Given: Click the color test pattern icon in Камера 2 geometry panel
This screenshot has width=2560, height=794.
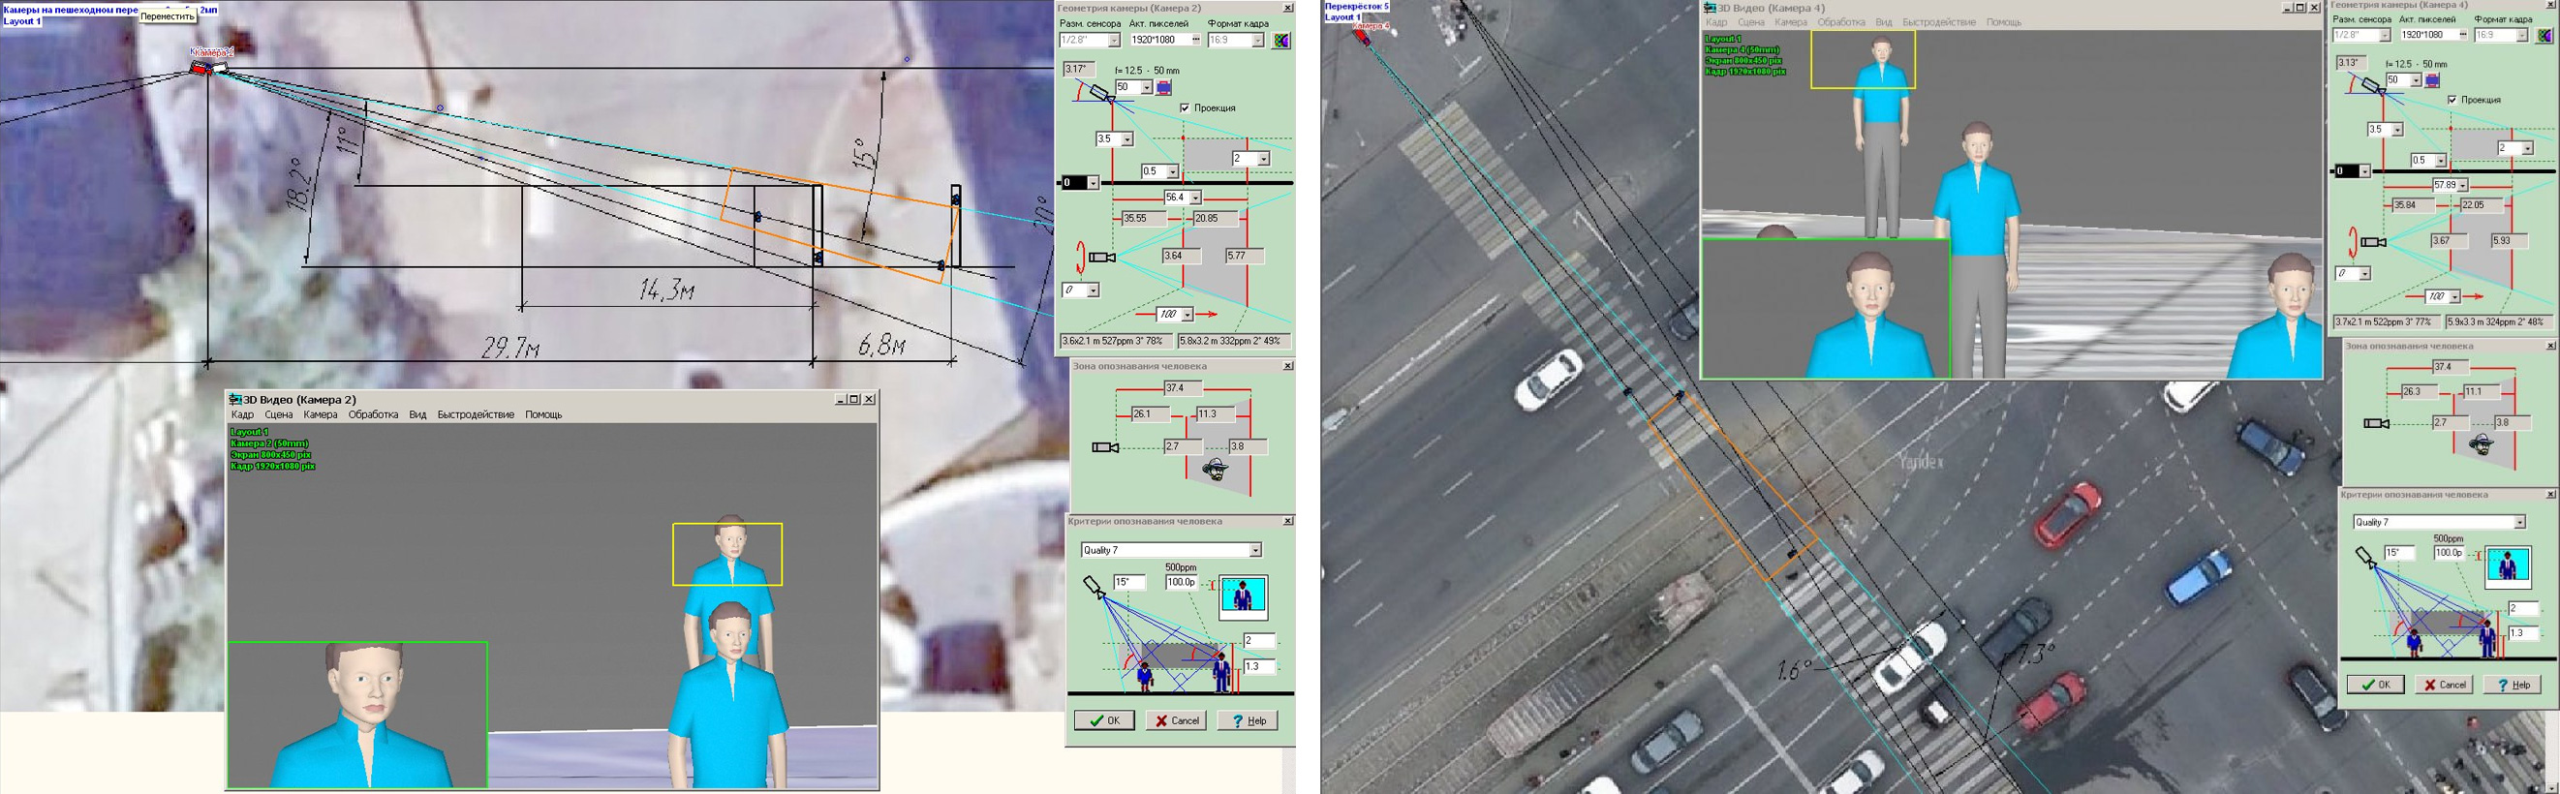Looking at the screenshot, I should 1281,41.
